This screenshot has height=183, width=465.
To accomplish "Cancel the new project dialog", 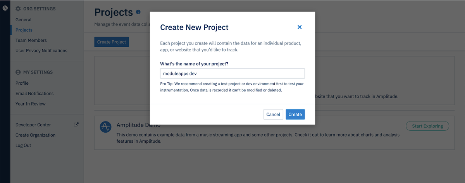I will [x=273, y=115].
